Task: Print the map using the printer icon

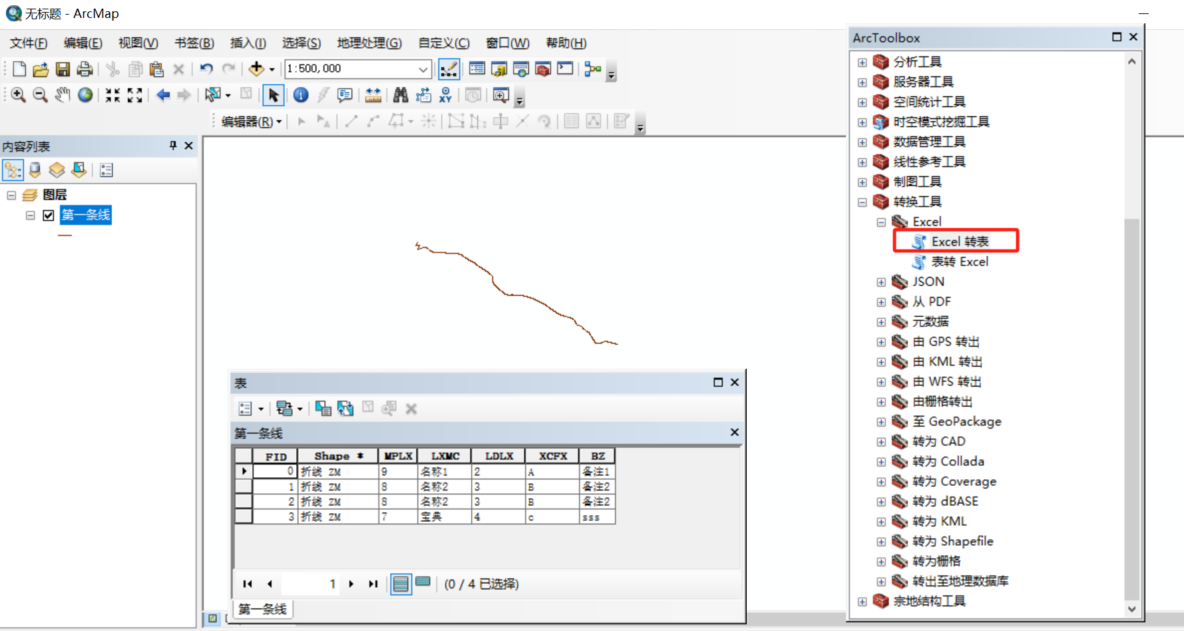Action: pos(85,69)
